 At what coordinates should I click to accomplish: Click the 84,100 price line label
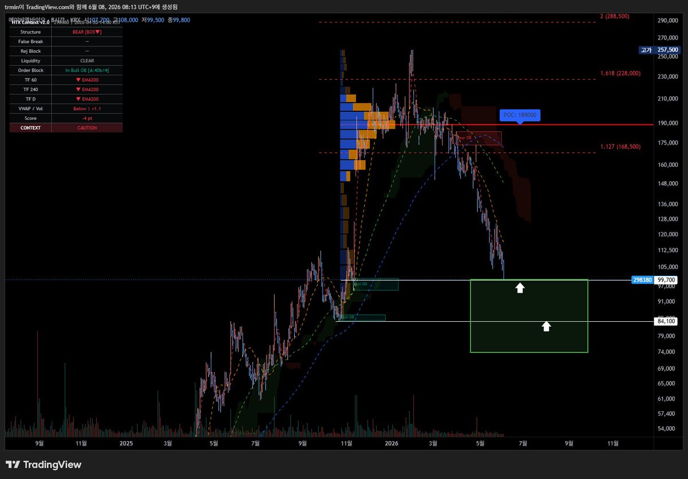pos(666,321)
